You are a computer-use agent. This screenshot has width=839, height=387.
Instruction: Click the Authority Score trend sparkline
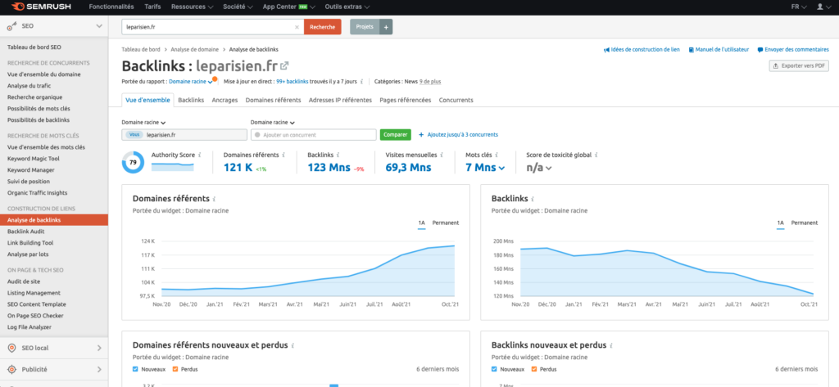coord(172,166)
